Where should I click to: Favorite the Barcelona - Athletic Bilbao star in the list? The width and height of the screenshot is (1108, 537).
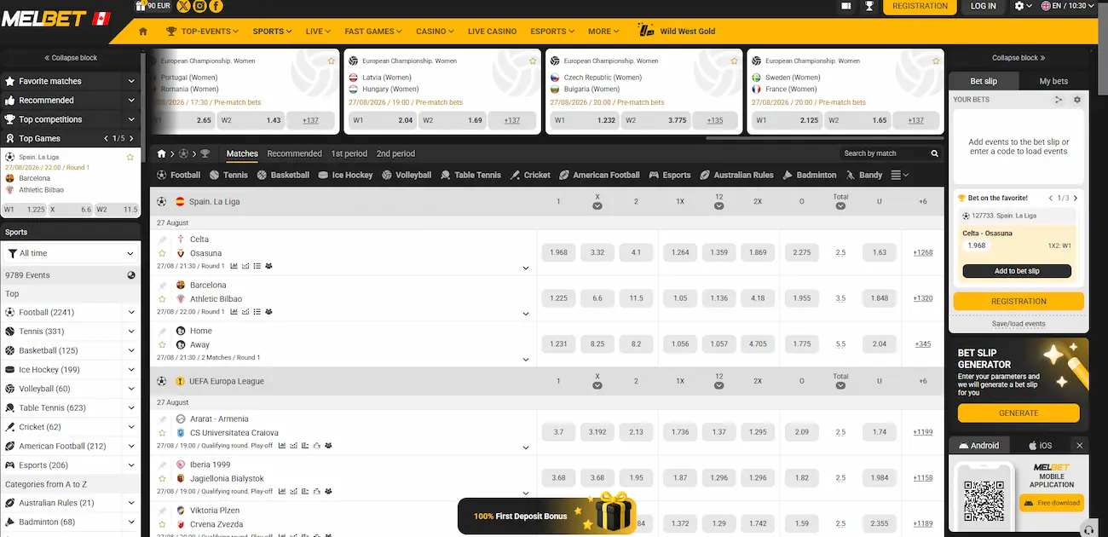tap(162, 299)
